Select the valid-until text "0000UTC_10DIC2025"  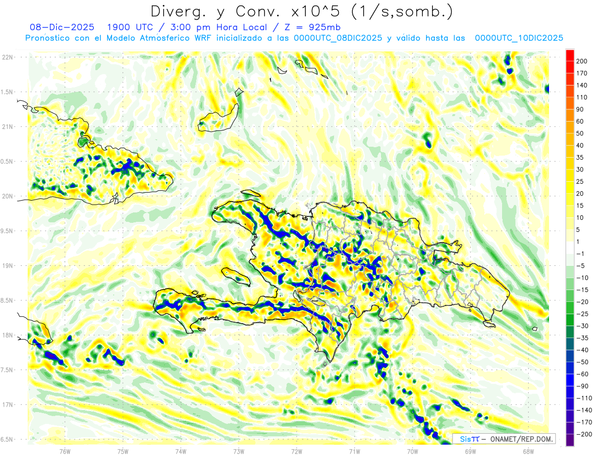tap(519, 38)
